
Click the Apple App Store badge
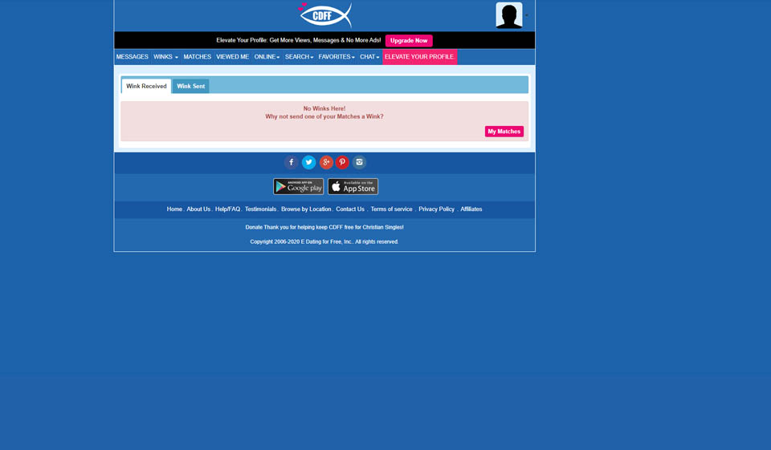(x=353, y=186)
